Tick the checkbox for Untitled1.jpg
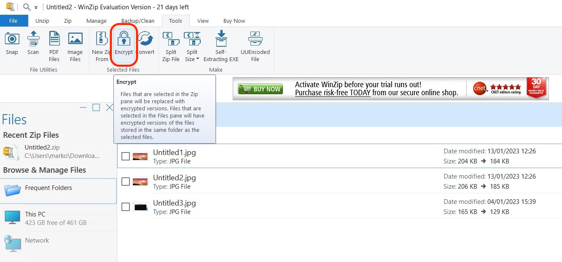 (x=125, y=156)
